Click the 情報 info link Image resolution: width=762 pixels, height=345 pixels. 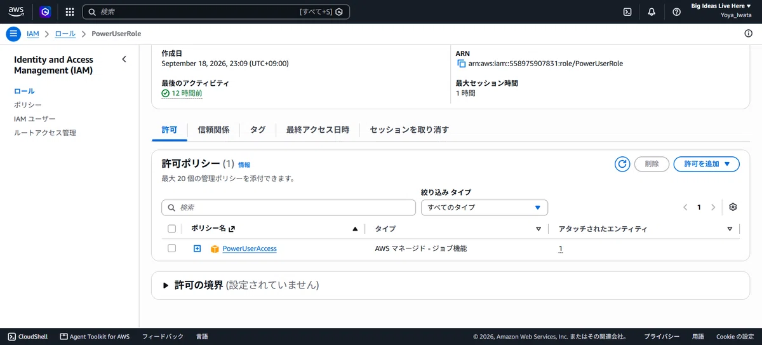pos(244,165)
